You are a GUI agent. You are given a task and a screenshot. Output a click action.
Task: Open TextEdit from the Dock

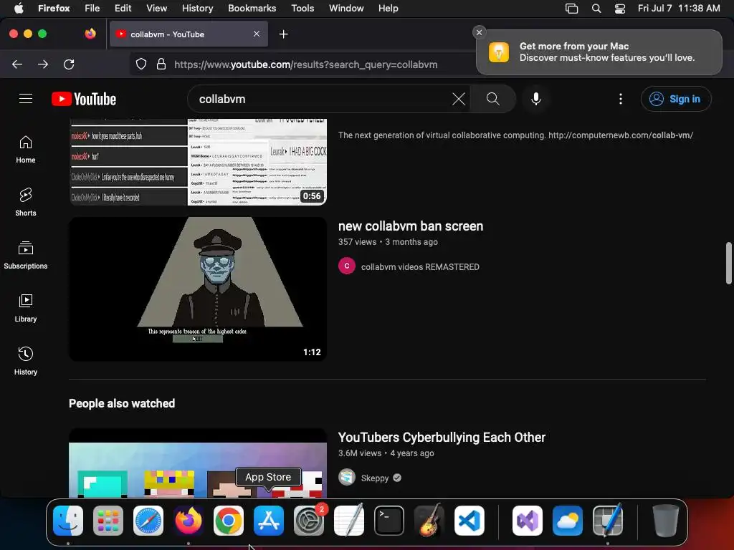click(349, 521)
